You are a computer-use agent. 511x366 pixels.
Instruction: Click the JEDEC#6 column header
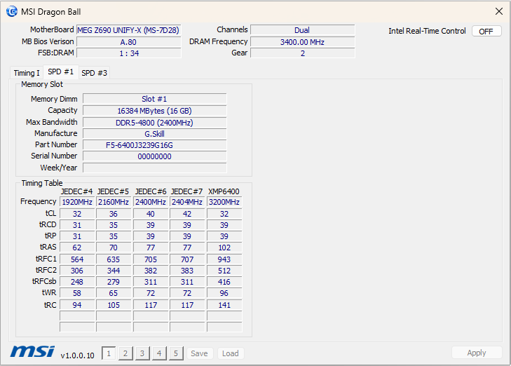pyautogui.click(x=151, y=191)
